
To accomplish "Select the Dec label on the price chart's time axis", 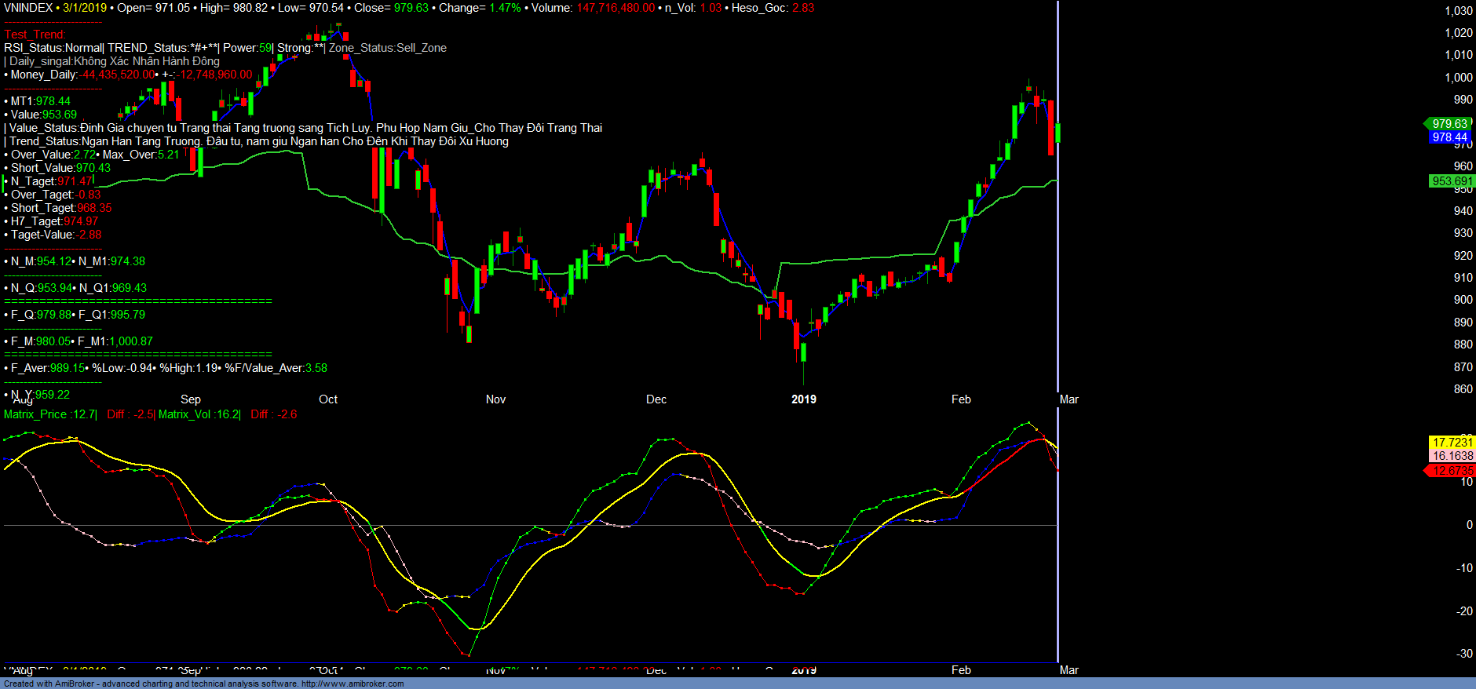I will (656, 399).
